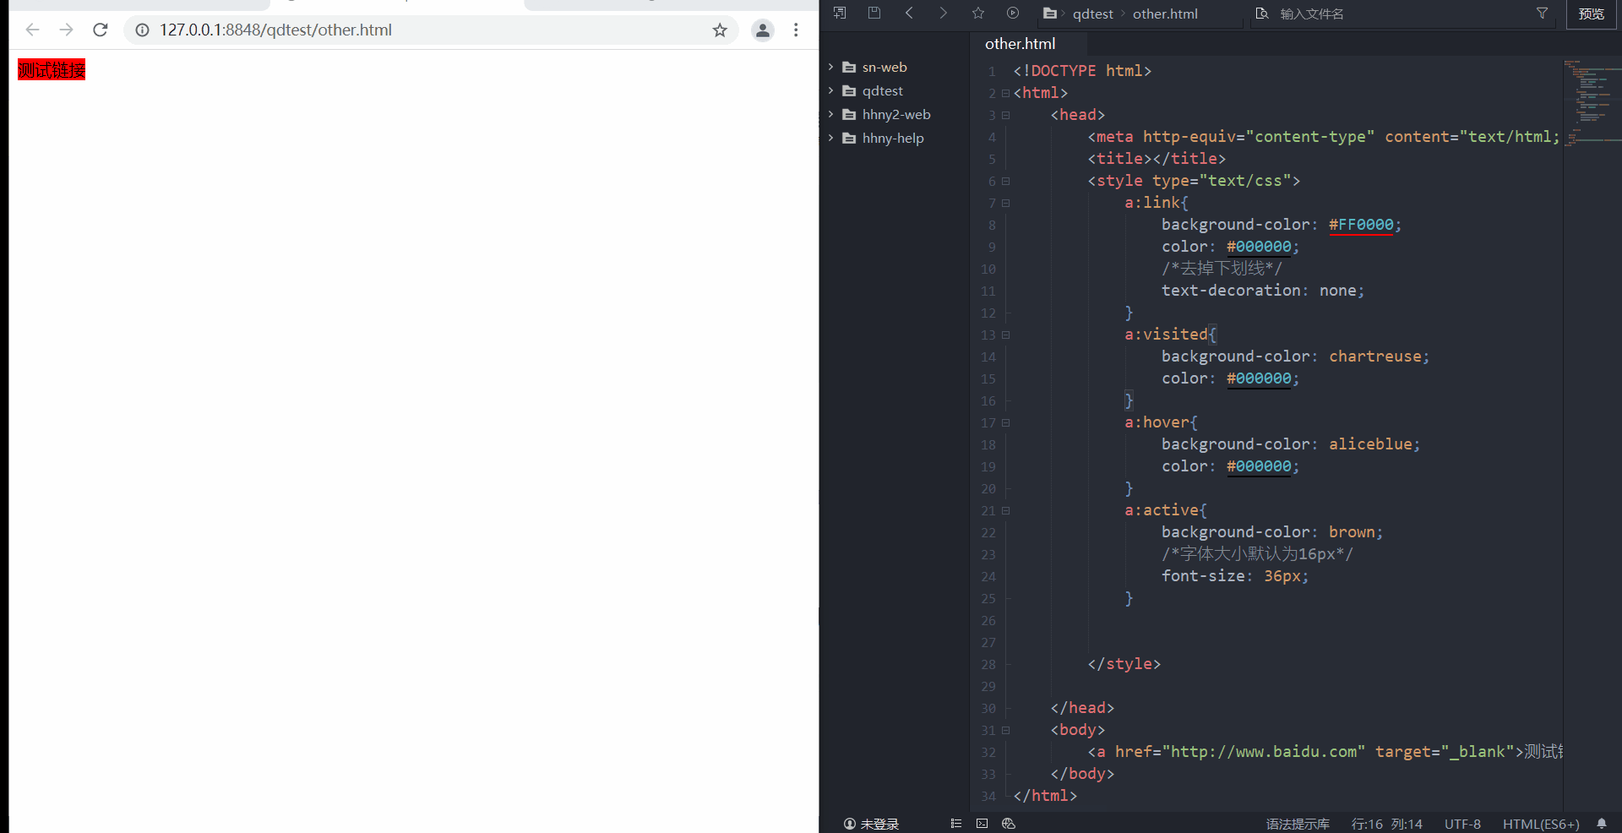
Task: Click the baidu.com href on line 32
Action: point(1264,752)
